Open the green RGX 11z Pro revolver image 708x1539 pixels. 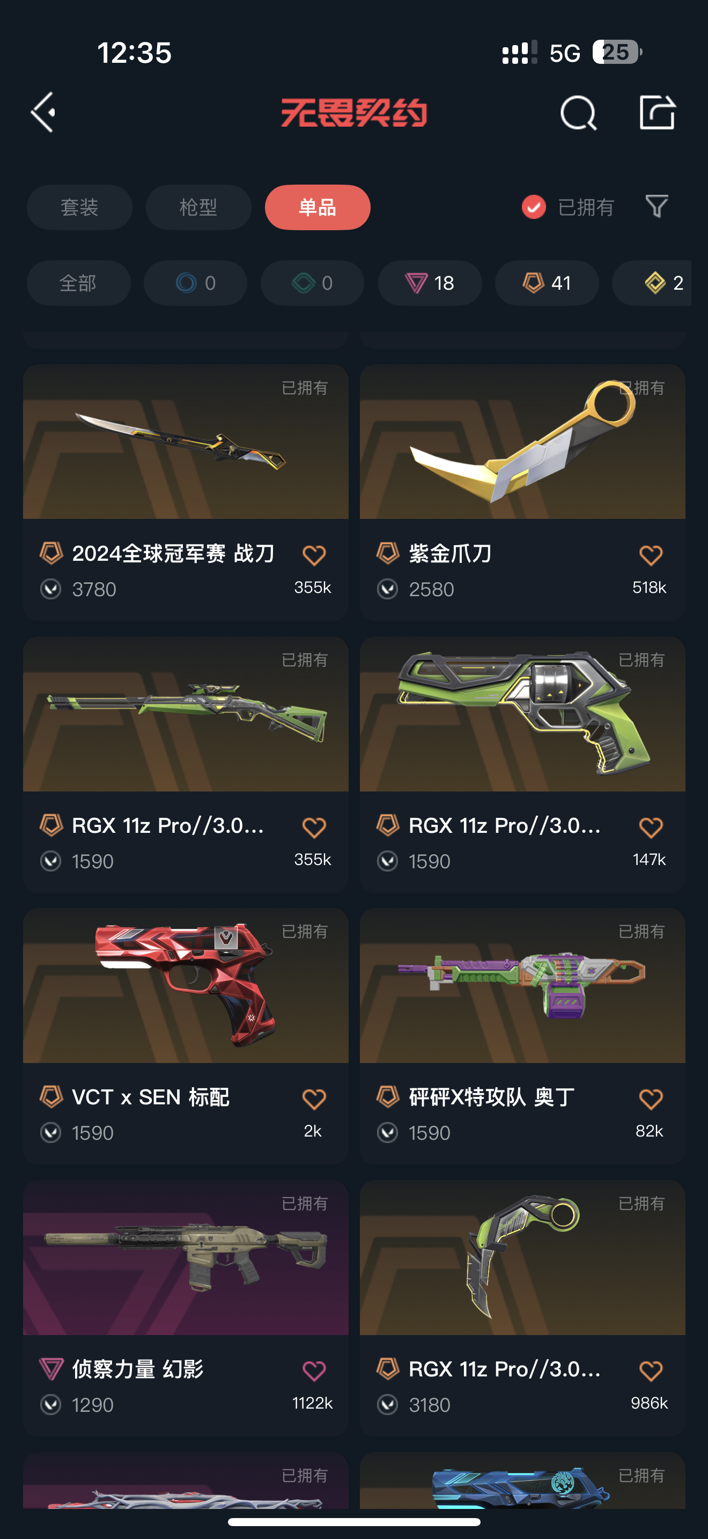tap(522, 714)
